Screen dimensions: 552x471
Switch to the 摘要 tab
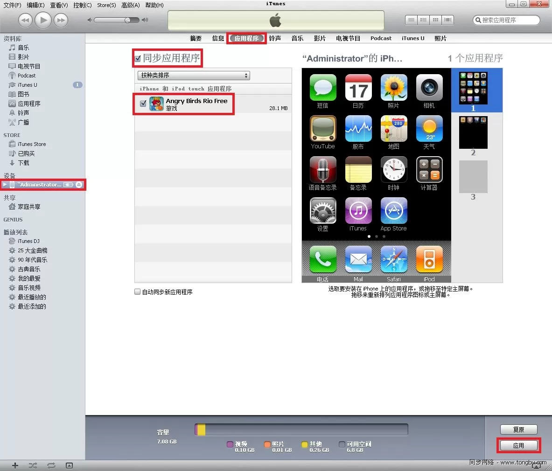196,38
